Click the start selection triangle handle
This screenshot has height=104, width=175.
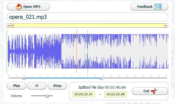24,78
